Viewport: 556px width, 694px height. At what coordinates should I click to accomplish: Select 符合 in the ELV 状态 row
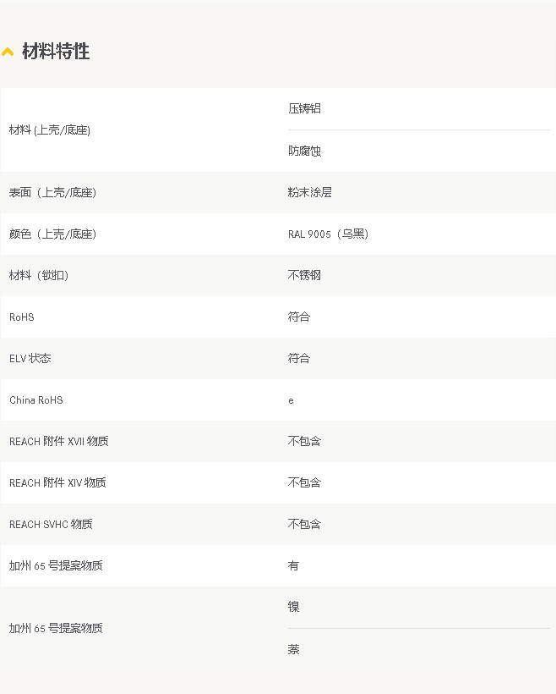pyautogui.click(x=299, y=358)
